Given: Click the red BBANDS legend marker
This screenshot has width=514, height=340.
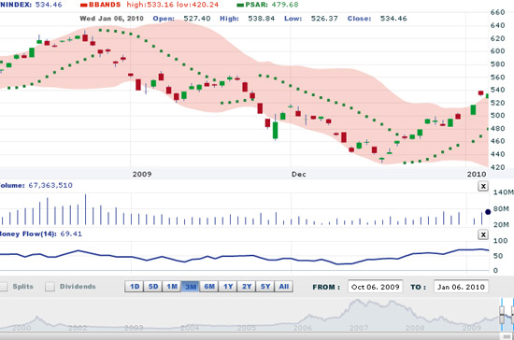Looking at the screenshot, I should tap(83, 6).
